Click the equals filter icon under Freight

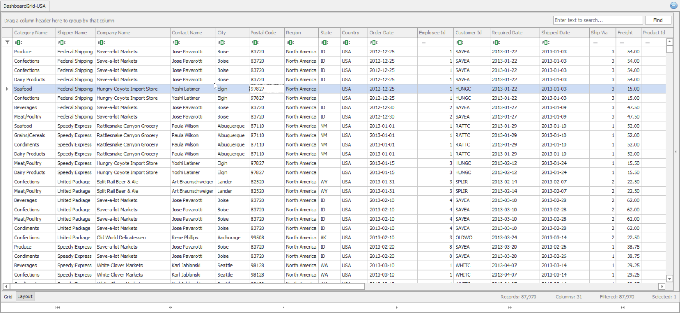pyautogui.click(x=622, y=42)
